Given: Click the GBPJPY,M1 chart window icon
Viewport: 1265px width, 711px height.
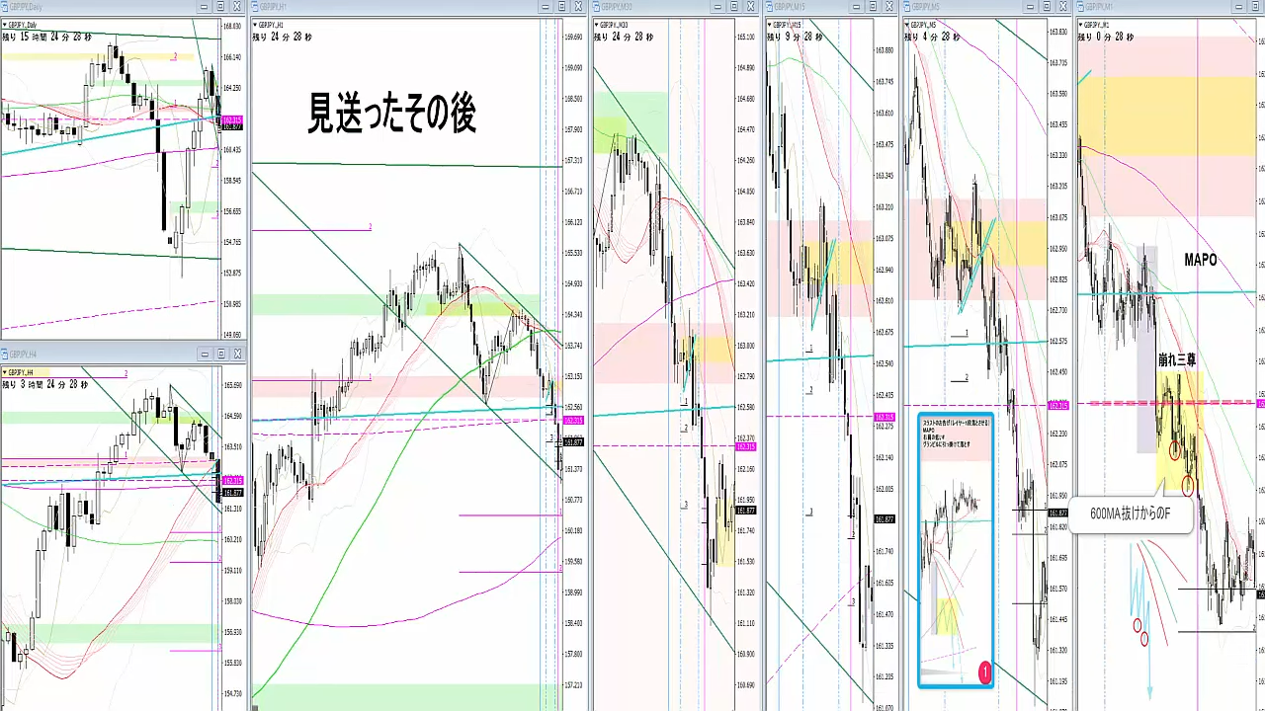Looking at the screenshot, I should (1079, 6).
